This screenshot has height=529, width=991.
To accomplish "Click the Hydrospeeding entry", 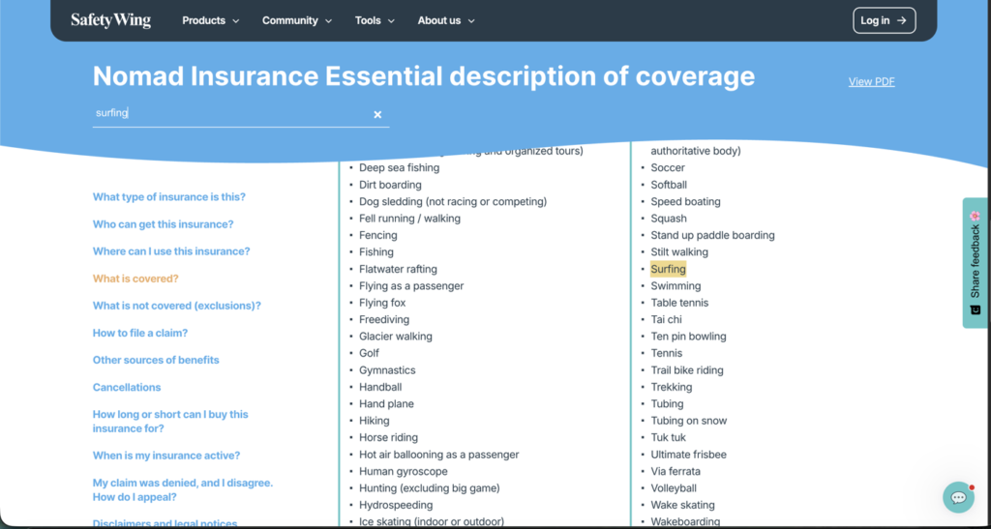I will click(x=396, y=505).
